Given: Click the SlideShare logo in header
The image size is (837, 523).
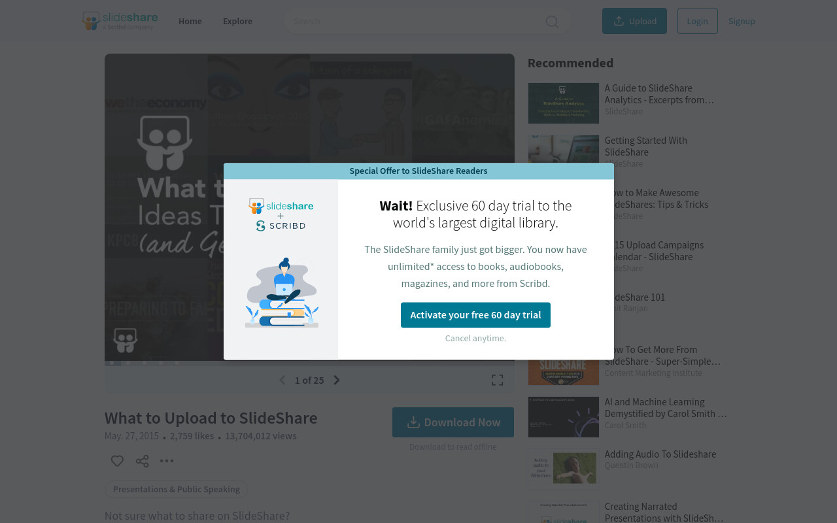Looking at the screenshot, I should 120,21.
